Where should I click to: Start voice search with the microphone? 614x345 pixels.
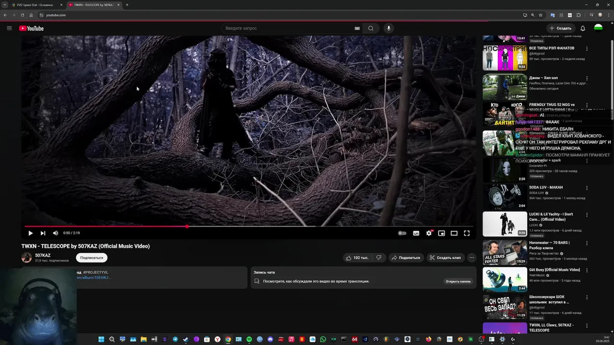(389, 28)
